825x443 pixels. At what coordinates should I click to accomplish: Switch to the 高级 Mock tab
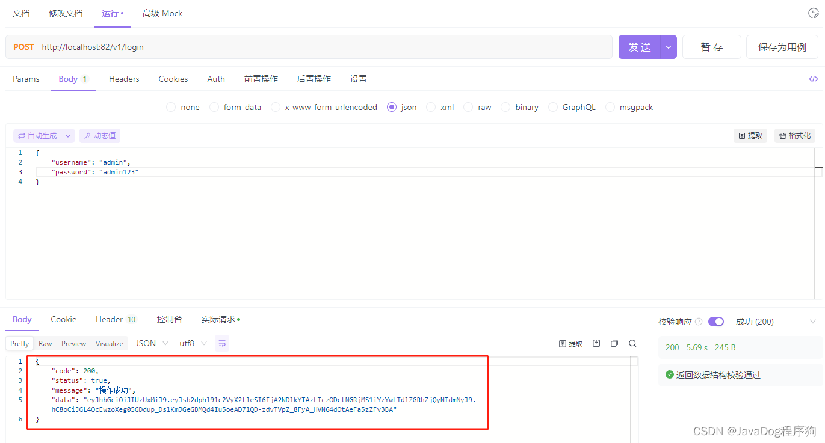click(x=162, y=13)
